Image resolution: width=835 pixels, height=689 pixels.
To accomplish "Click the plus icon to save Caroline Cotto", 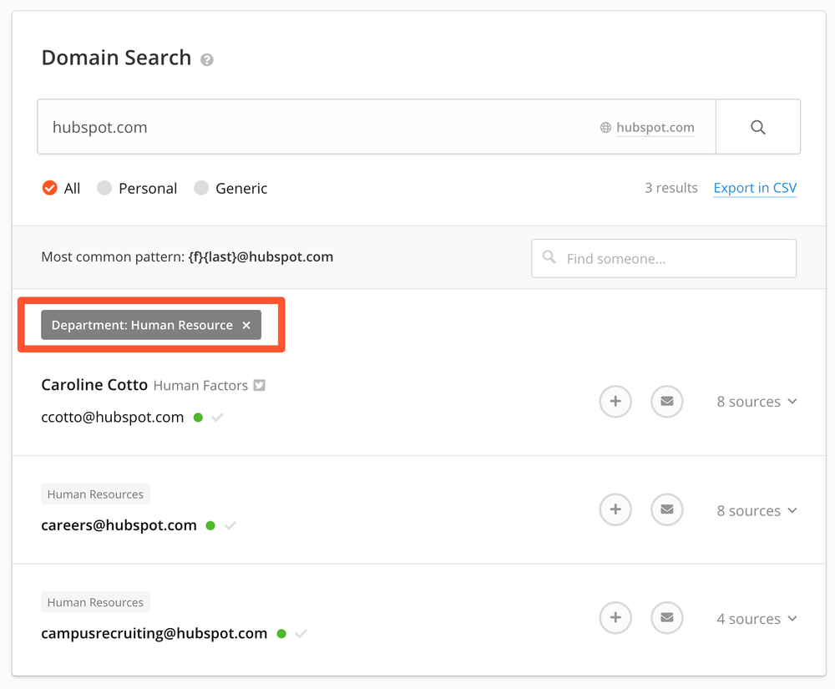I will pyautogui.click(x=615, y=402).
